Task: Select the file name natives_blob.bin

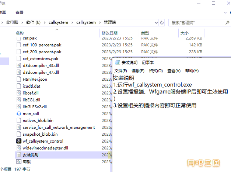Action: (38, 120)
